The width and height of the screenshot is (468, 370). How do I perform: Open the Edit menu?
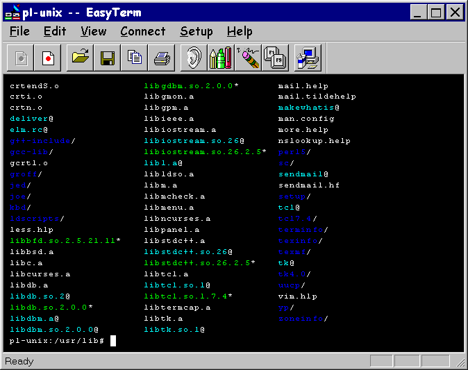point(55,31)
